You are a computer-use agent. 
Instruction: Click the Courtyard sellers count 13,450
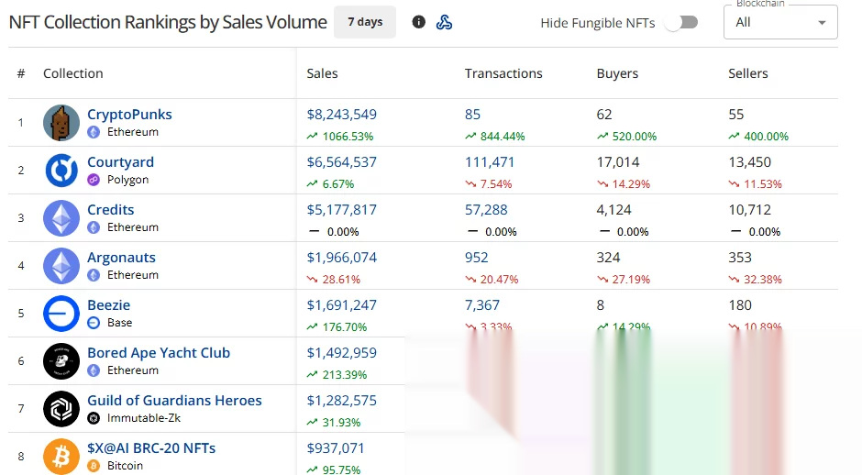point(750,162)
